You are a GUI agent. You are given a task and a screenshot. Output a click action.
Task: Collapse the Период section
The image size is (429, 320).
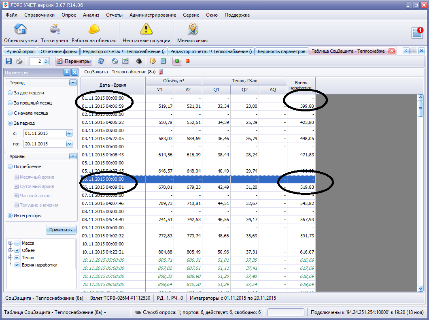point(73,82)
